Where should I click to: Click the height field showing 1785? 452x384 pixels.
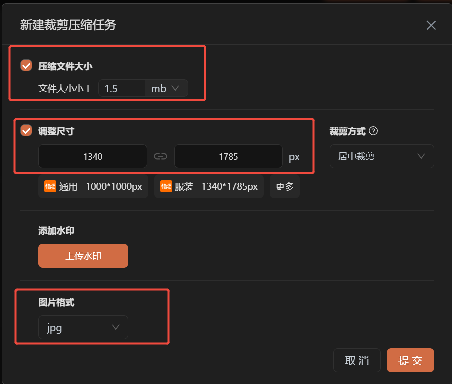point(228,156)
